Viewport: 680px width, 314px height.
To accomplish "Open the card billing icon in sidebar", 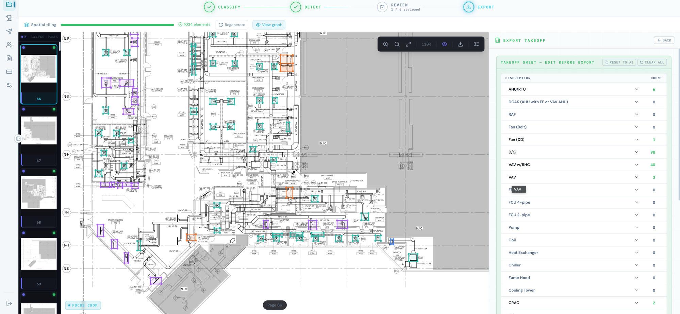I will pyautogui.click(x=9, y=72).
